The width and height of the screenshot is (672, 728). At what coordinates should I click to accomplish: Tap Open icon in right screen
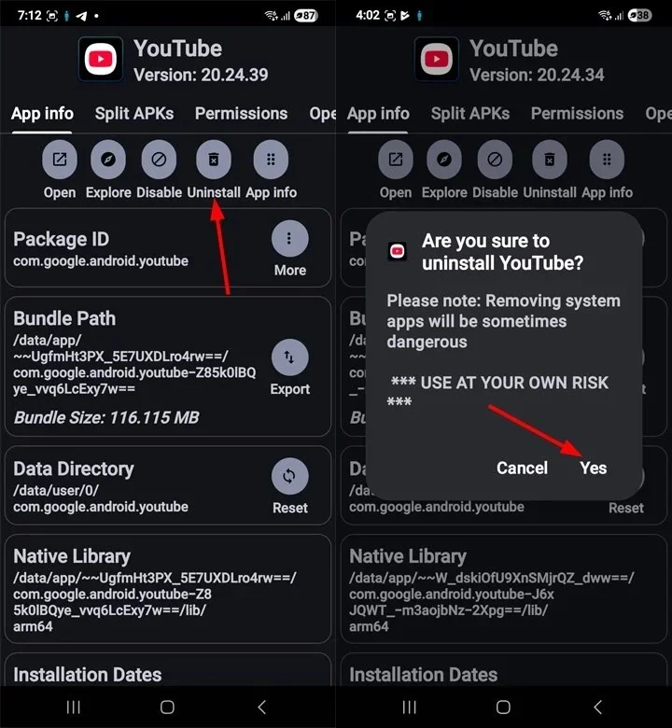(x=396, y=160)
